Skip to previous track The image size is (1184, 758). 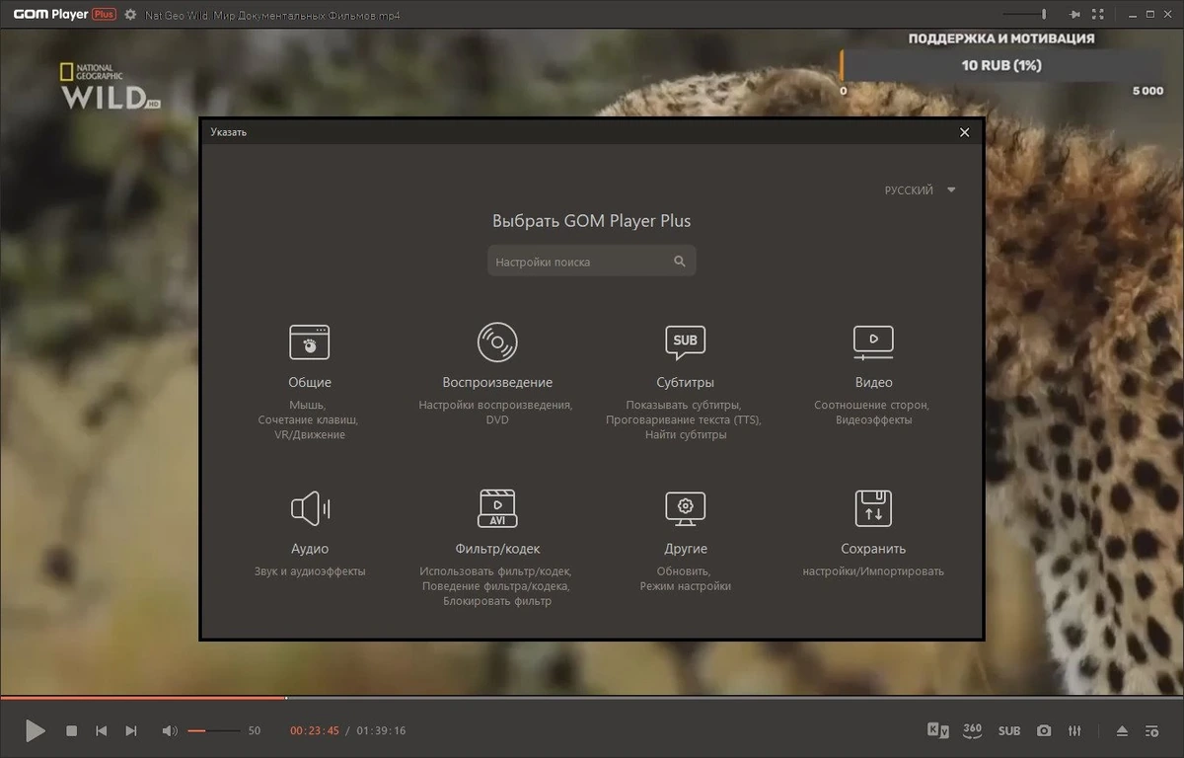tap(101, 730)
